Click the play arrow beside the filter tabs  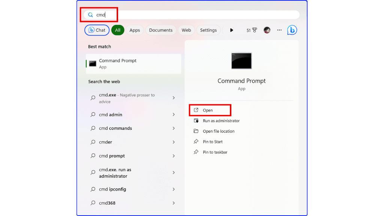[x=231, y=30]
